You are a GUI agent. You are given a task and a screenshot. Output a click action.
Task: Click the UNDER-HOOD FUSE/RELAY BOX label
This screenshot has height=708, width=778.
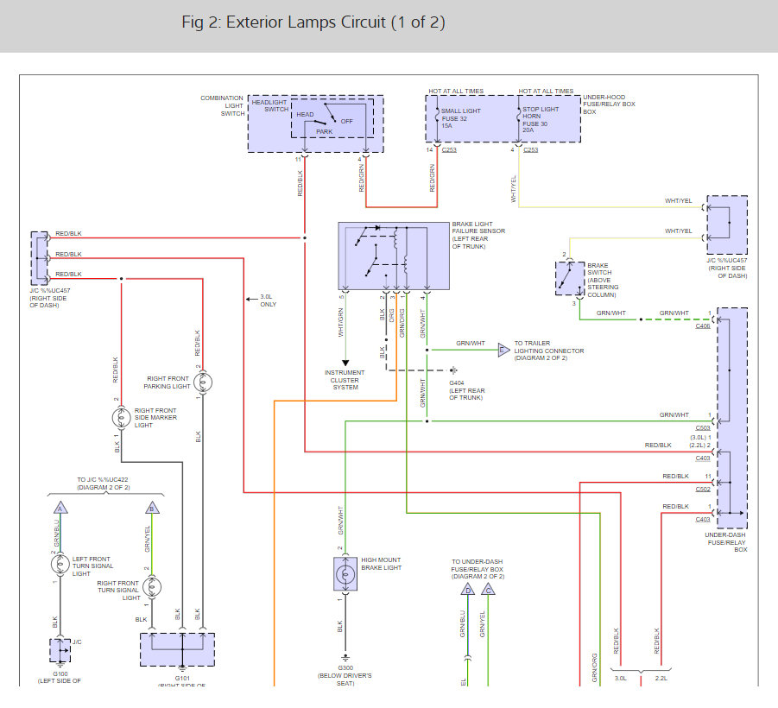tap(609, 104)
